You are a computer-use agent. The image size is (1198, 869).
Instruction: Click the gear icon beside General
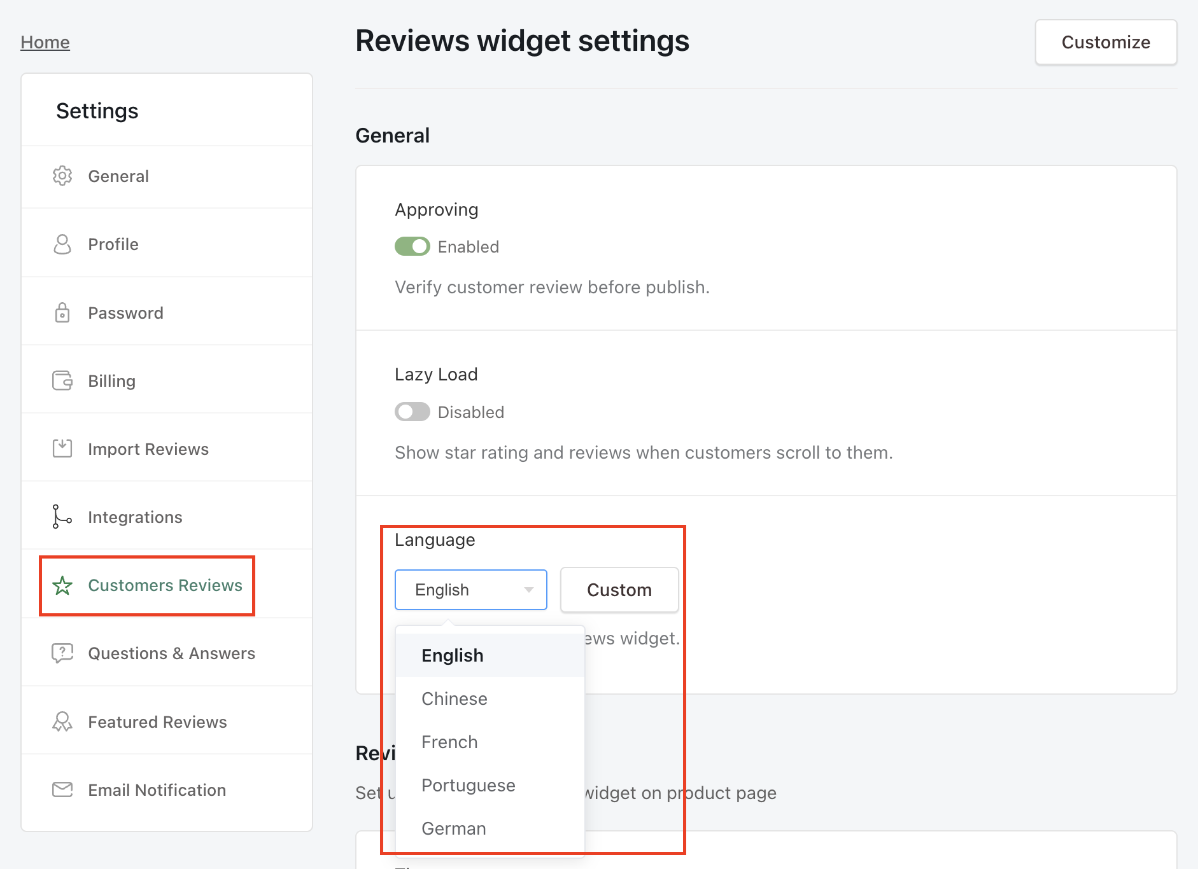coord(62,176)
